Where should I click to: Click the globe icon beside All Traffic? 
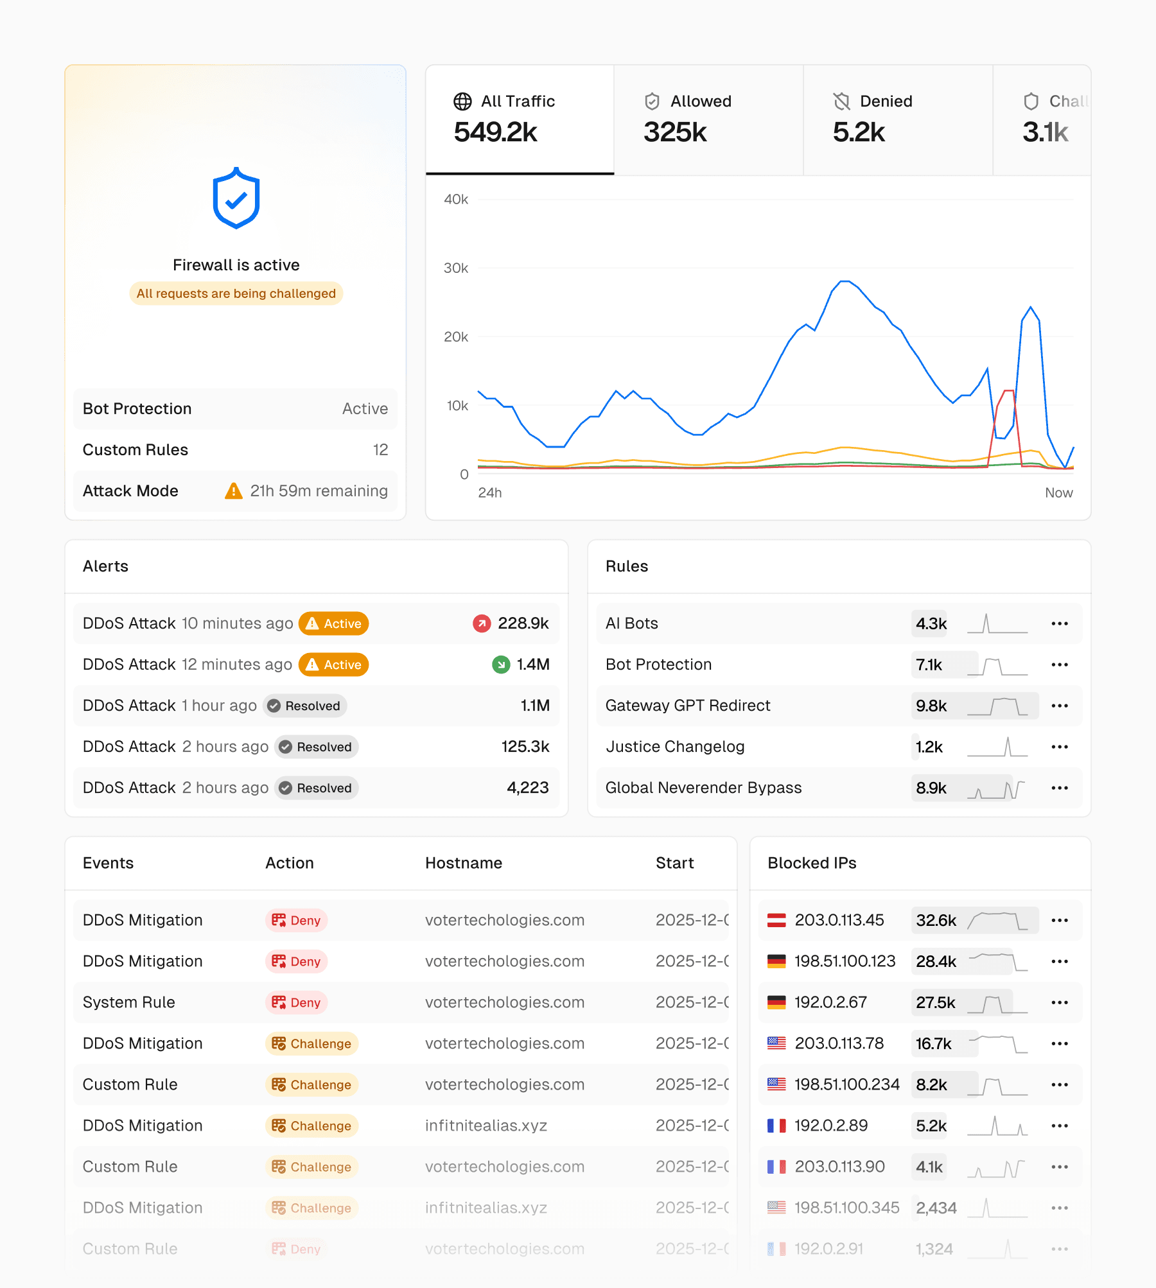tap(462, 101)
